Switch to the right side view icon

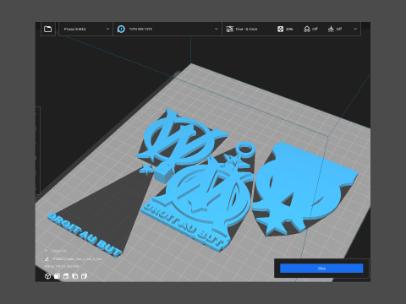coord(84,276)
